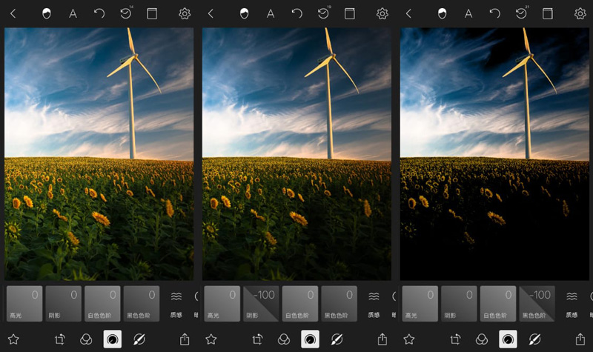
Task: Open edit history showing badge 21
Action: (521, 13)
